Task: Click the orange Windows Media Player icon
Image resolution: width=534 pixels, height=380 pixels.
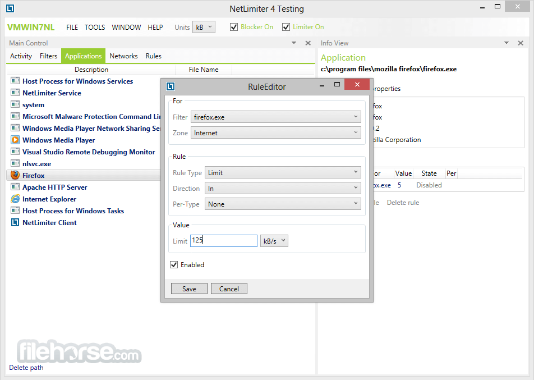Action: [x=15, y=140]
